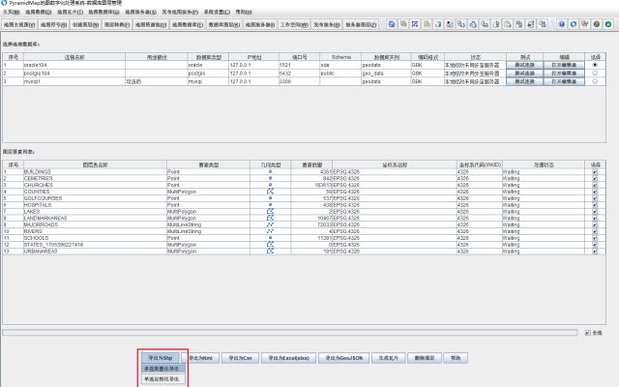Open editor for the mysql1 row
This screenshot has height=387, width=619.
(x=564, y=81)
